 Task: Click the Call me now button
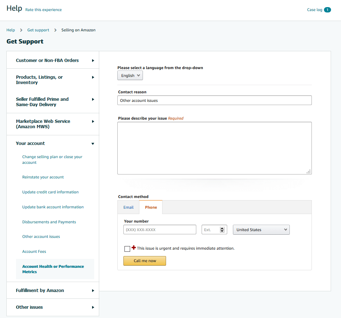(145, 261)
